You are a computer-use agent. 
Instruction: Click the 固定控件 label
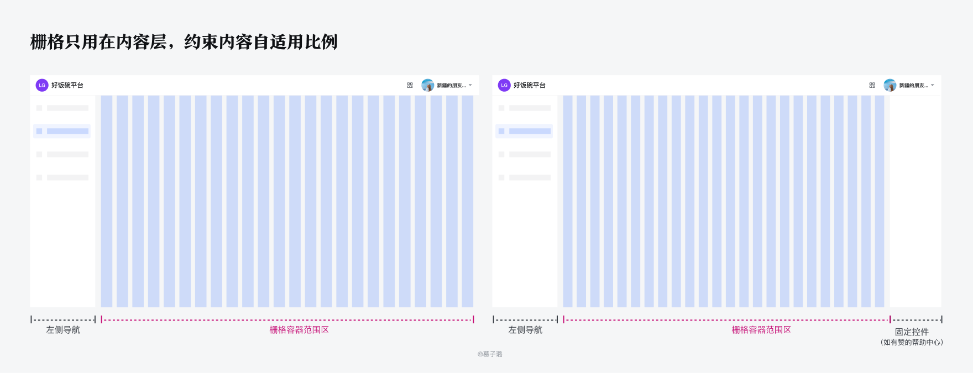click(x=912, y=332)
